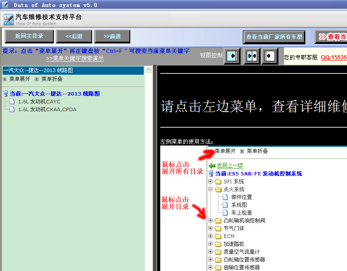
Task: Click the left panel scroll up arrow
Action: tap(148, 69)
